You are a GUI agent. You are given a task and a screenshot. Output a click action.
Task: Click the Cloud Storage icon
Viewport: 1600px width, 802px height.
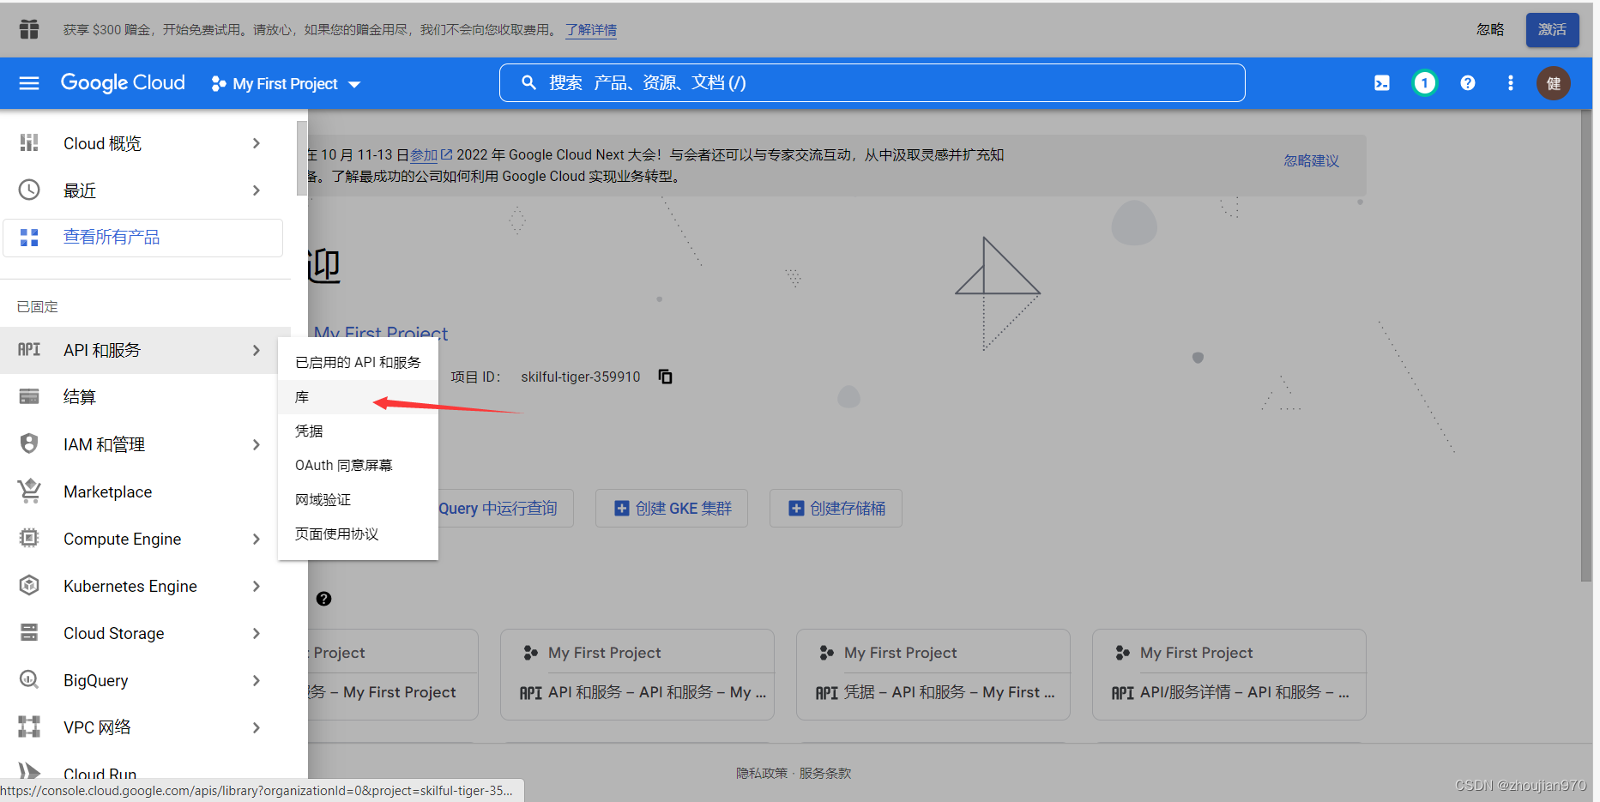(29, 632)
